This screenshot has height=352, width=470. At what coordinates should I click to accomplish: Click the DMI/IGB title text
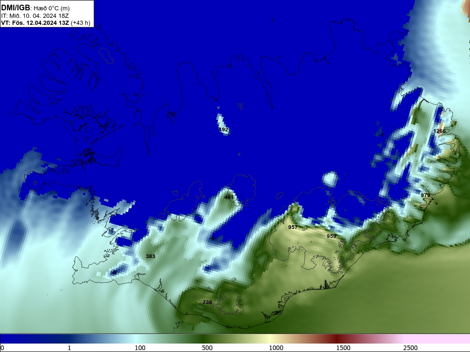tap(16, 8)
